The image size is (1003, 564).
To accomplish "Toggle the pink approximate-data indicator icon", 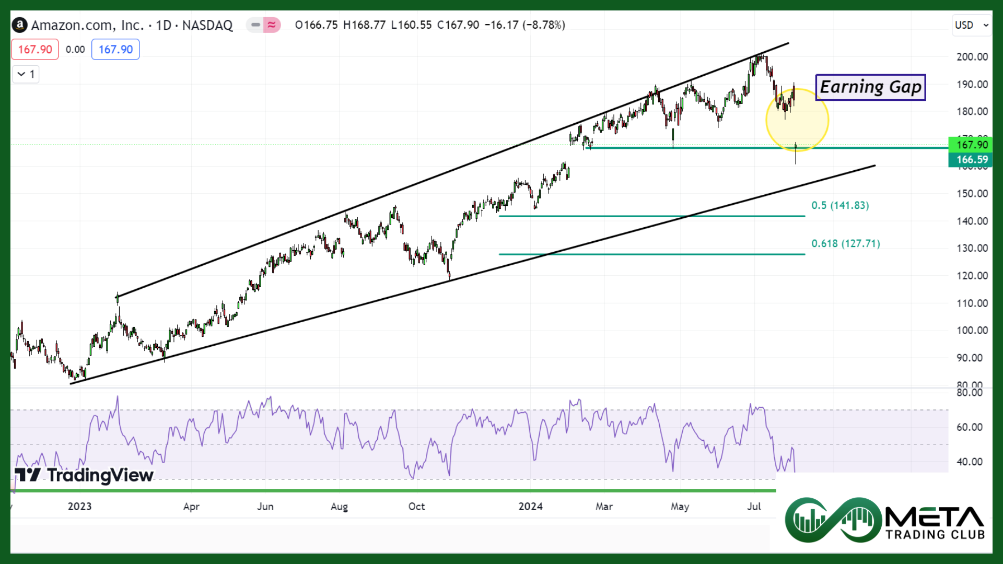I will [x=272, y=25].
